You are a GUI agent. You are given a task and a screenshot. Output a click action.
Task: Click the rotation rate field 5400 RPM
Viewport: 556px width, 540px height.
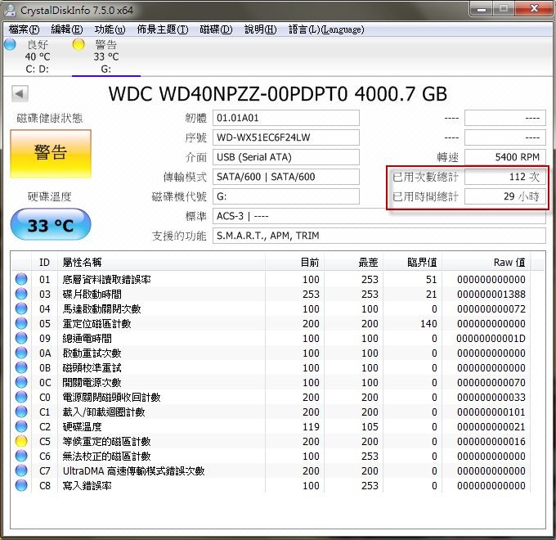505,157
